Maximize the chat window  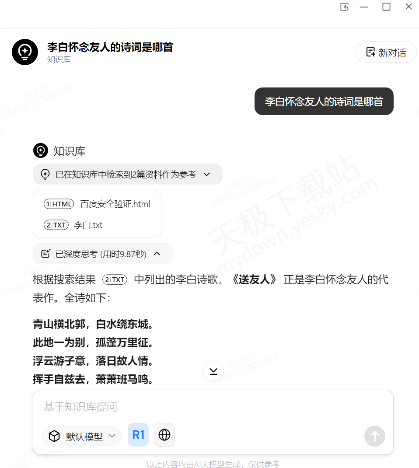point(386,7)
